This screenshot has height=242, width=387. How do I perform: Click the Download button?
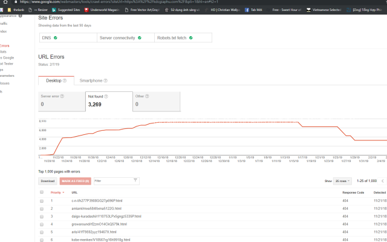pyautogui.click(x=48, y=181)
